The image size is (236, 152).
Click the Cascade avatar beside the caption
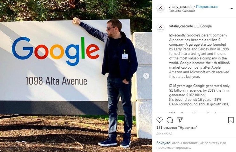(x=160, y=27)
